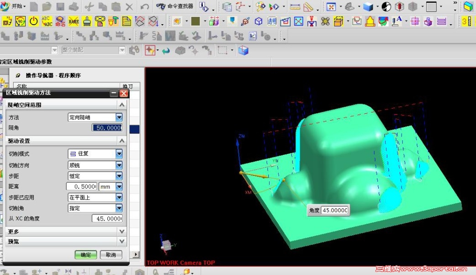Click the 名称 column header in navigator
Image resolution: width=476 pixels, height=275 pixels.
click(x=21, y=86)
